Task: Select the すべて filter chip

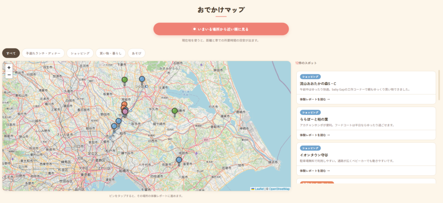Action: click(11, 53)
